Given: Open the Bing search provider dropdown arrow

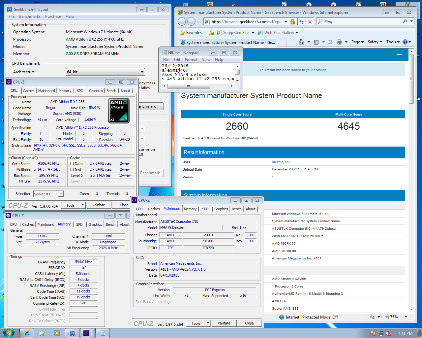Looking at the screenshot, I should [411, 21].
